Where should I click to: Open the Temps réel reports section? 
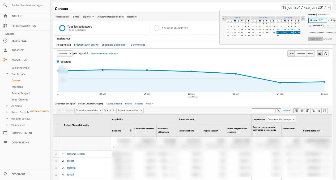click(19, 41)
